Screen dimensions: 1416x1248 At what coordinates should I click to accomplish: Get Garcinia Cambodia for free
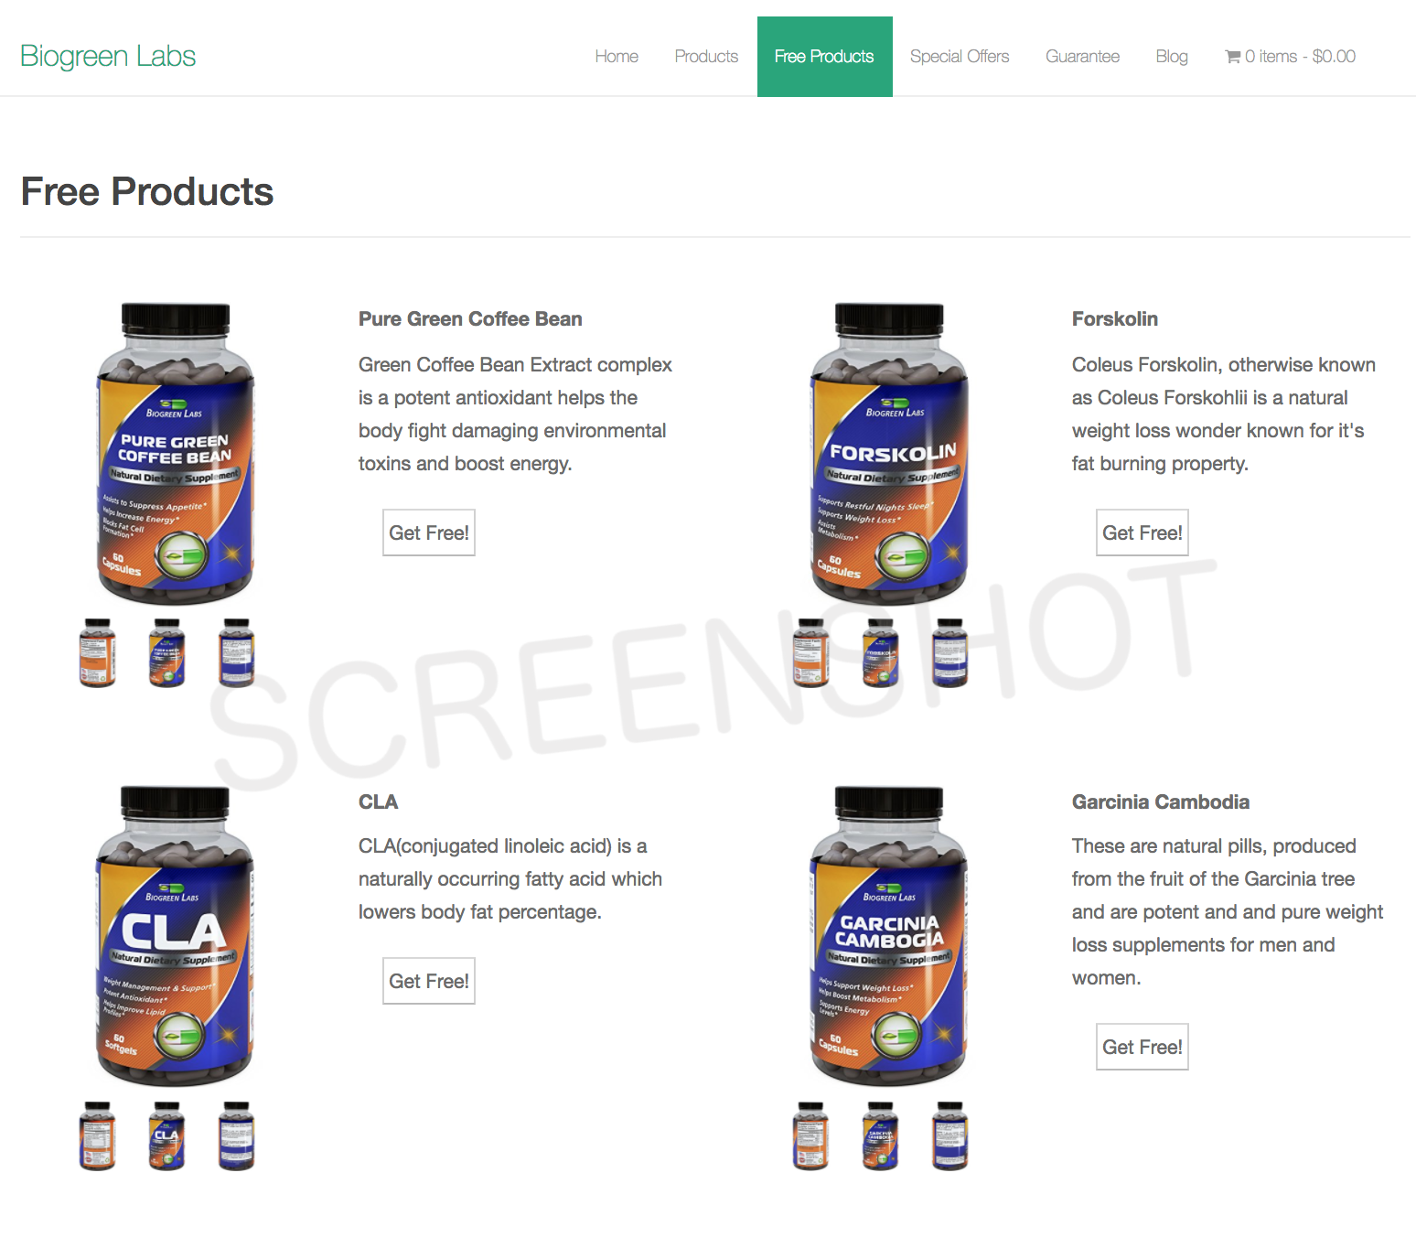click(1142, 1047)
